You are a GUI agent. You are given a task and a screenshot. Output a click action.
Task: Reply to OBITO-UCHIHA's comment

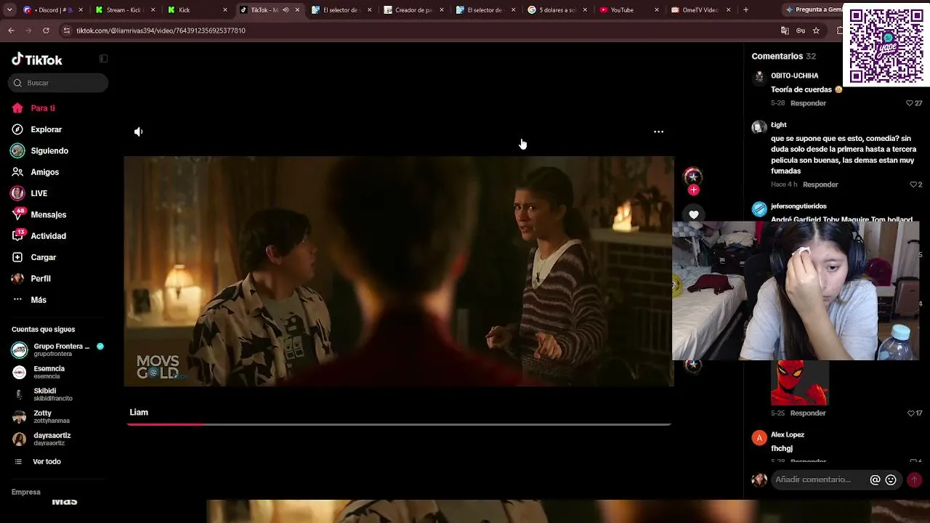pyautogui.click(x=808, y=103)
